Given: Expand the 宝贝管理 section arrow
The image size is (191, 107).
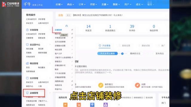Looking at the screenshot, I should click(x=50, y=78).
